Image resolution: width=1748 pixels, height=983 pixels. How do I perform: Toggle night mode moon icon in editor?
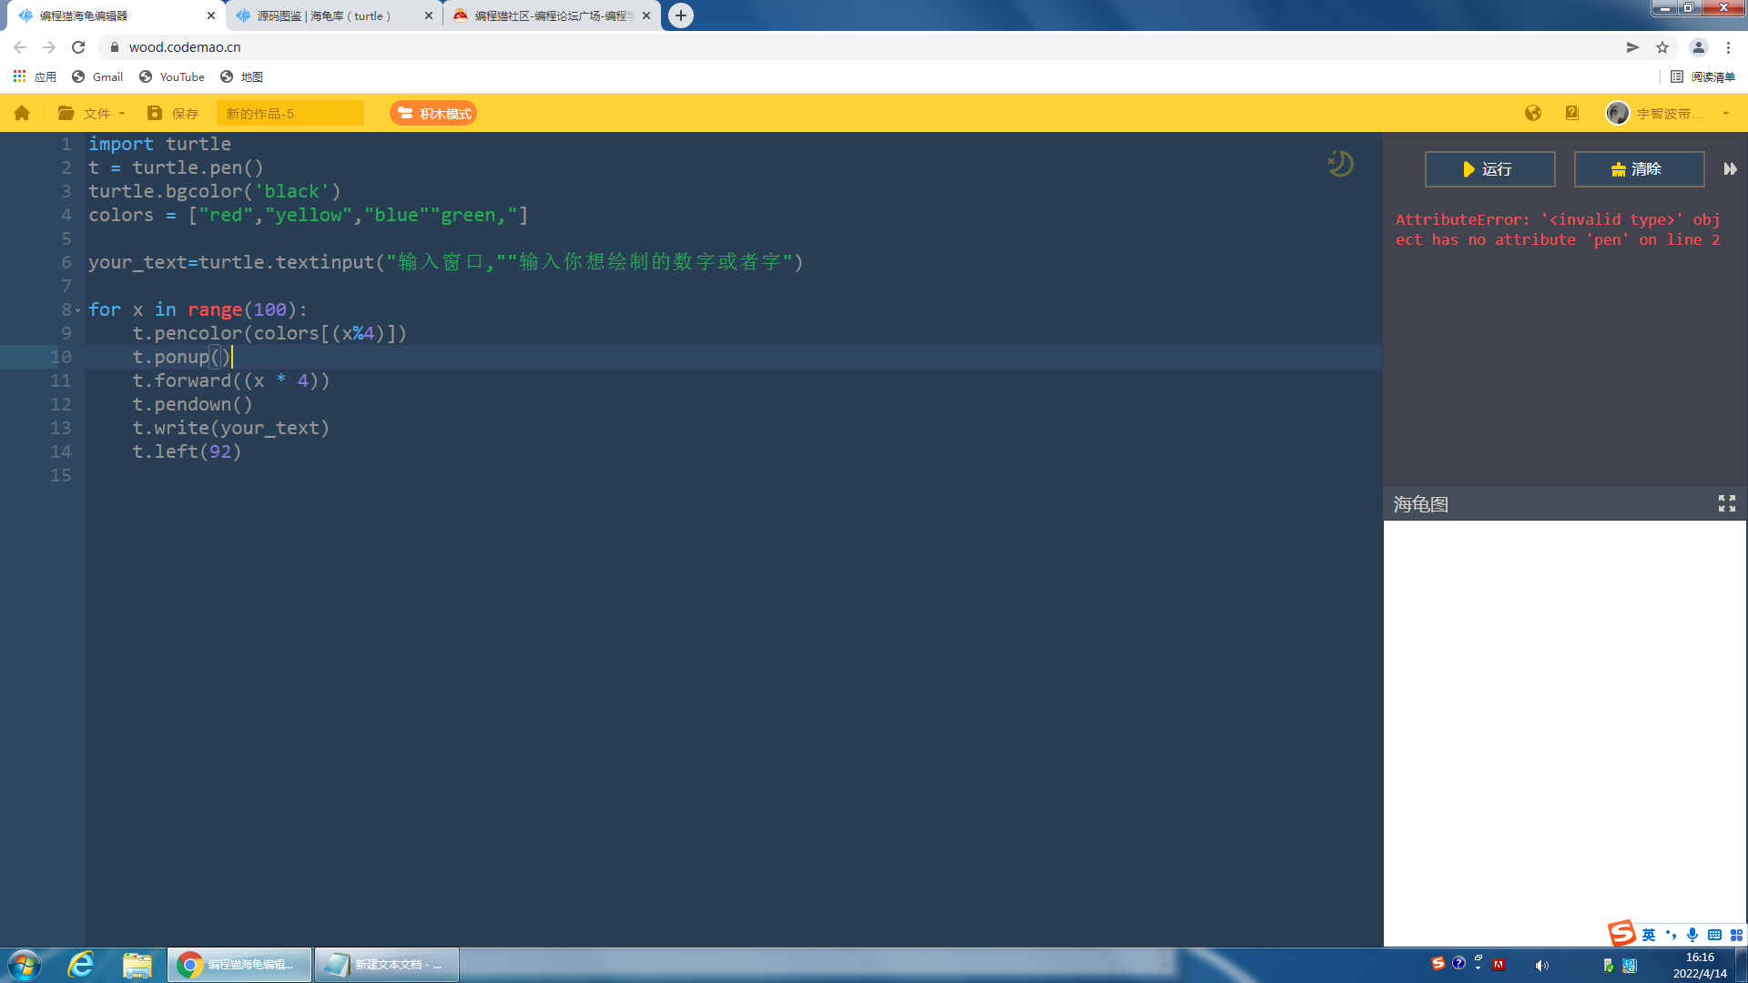pos(1340,164)
